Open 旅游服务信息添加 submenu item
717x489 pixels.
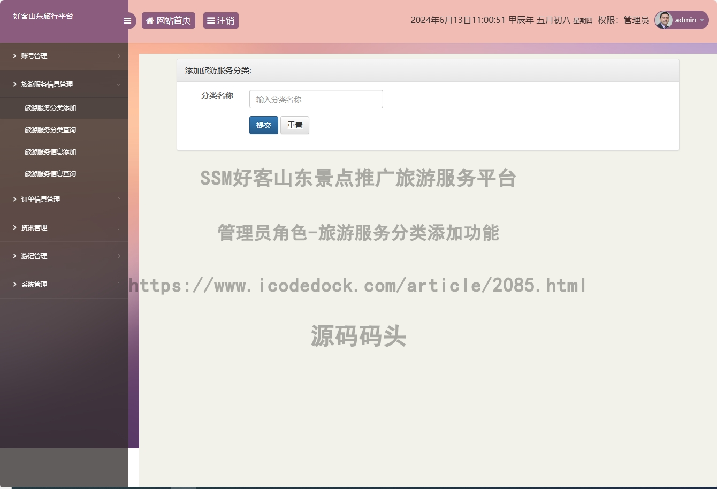coord(64,151)
